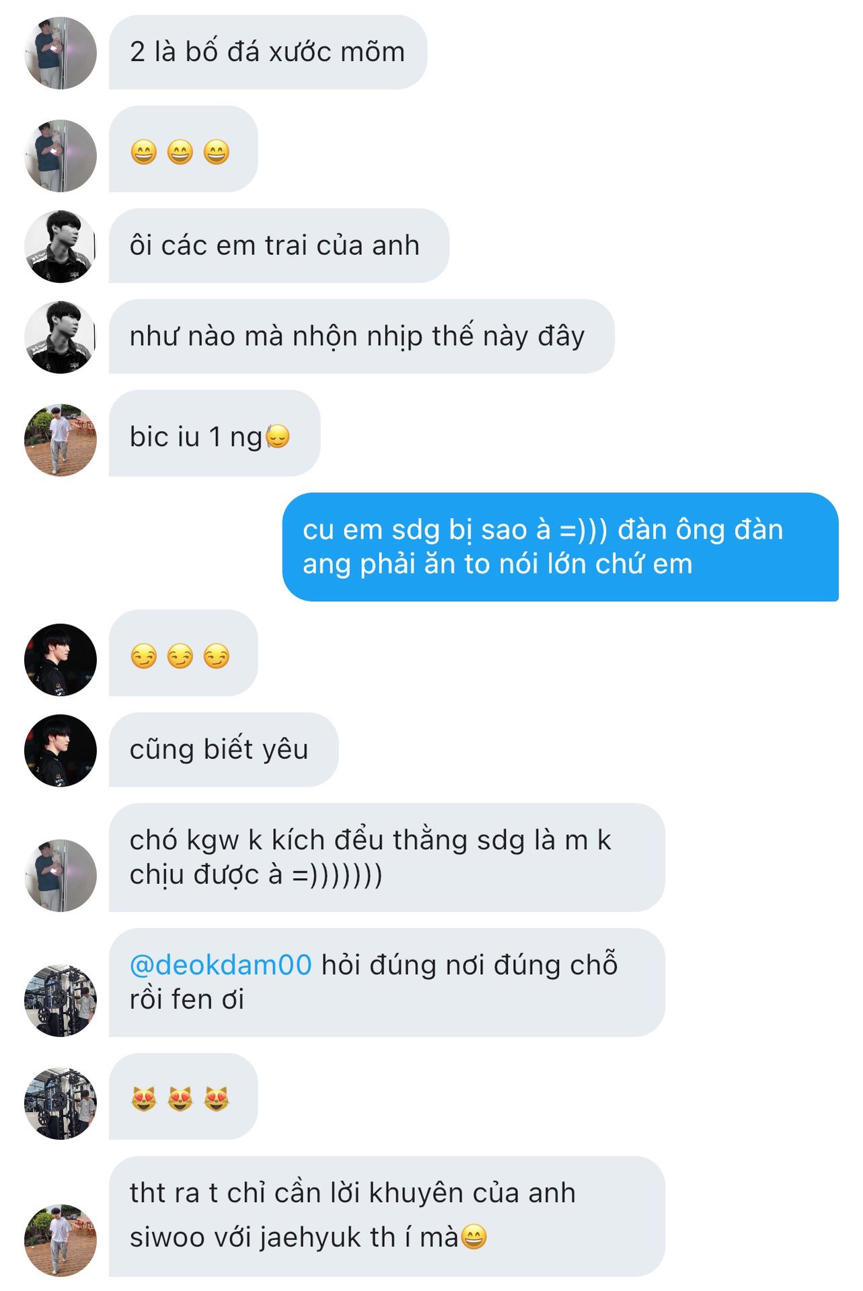Tap avatar next to 'chó kgw k kích đểu' message
This screenshot has width=863, height=1291.
61,875
